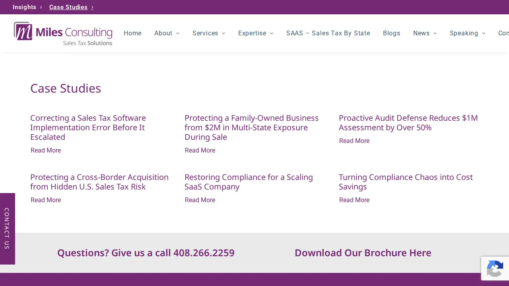Open the About menu label
The height and width of the screenshot is (286, 509).
coord(163,33)
